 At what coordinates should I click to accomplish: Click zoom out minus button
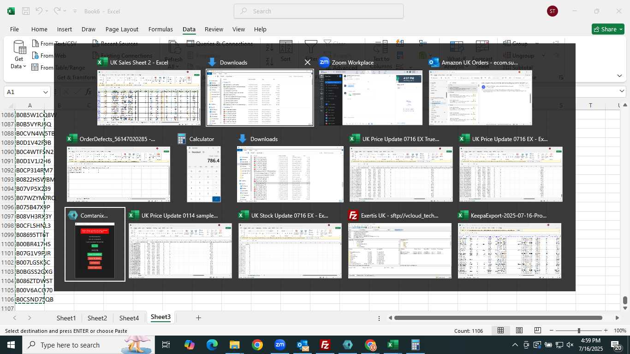(x=551, y=330)
